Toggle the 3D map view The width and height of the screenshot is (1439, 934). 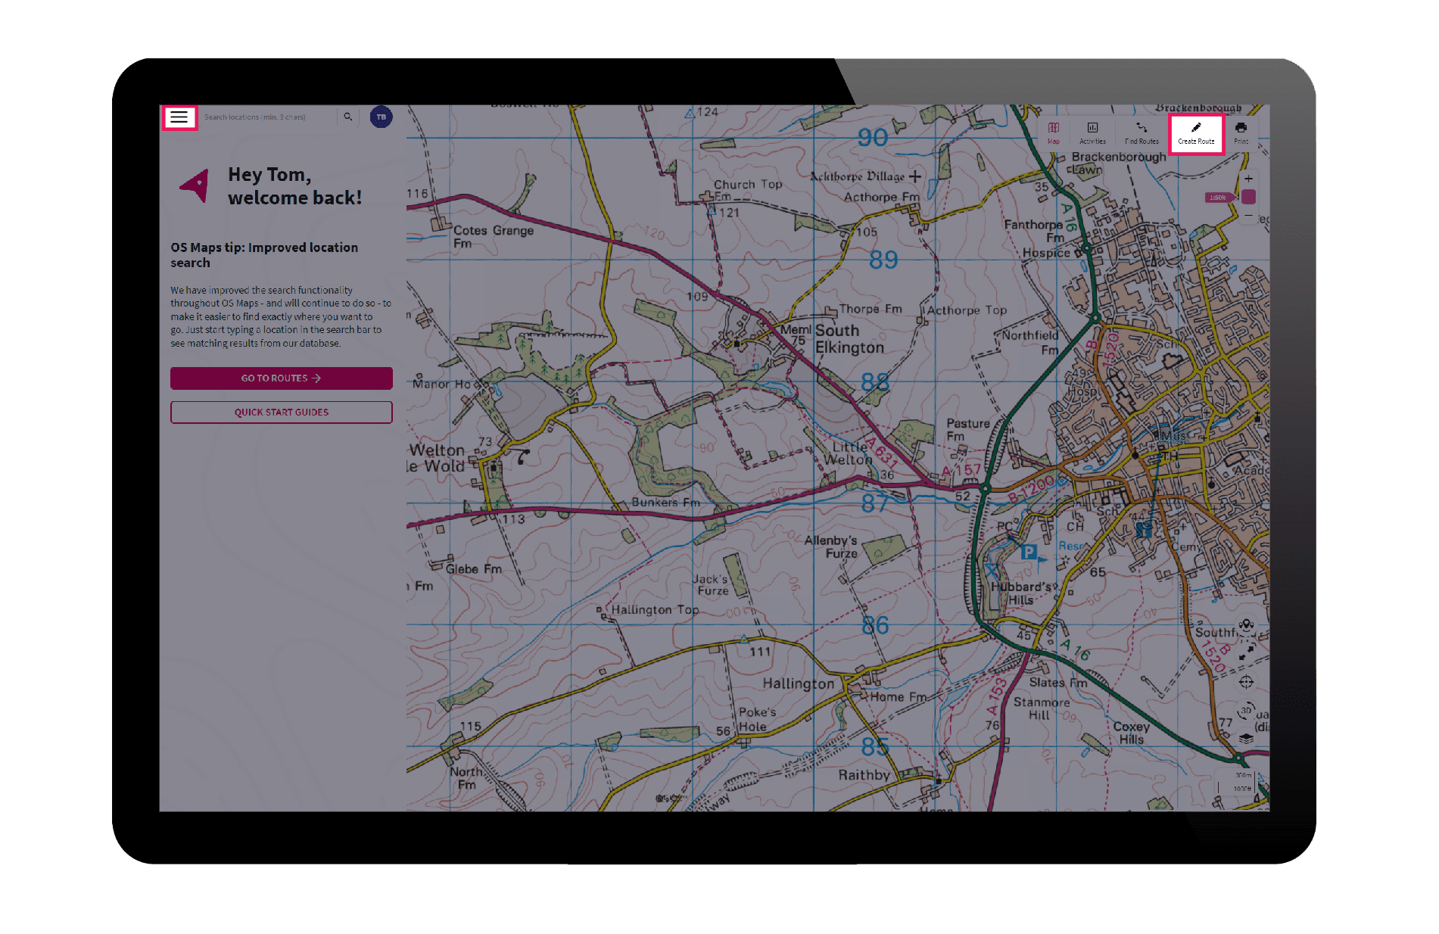tap(1246, 710)
